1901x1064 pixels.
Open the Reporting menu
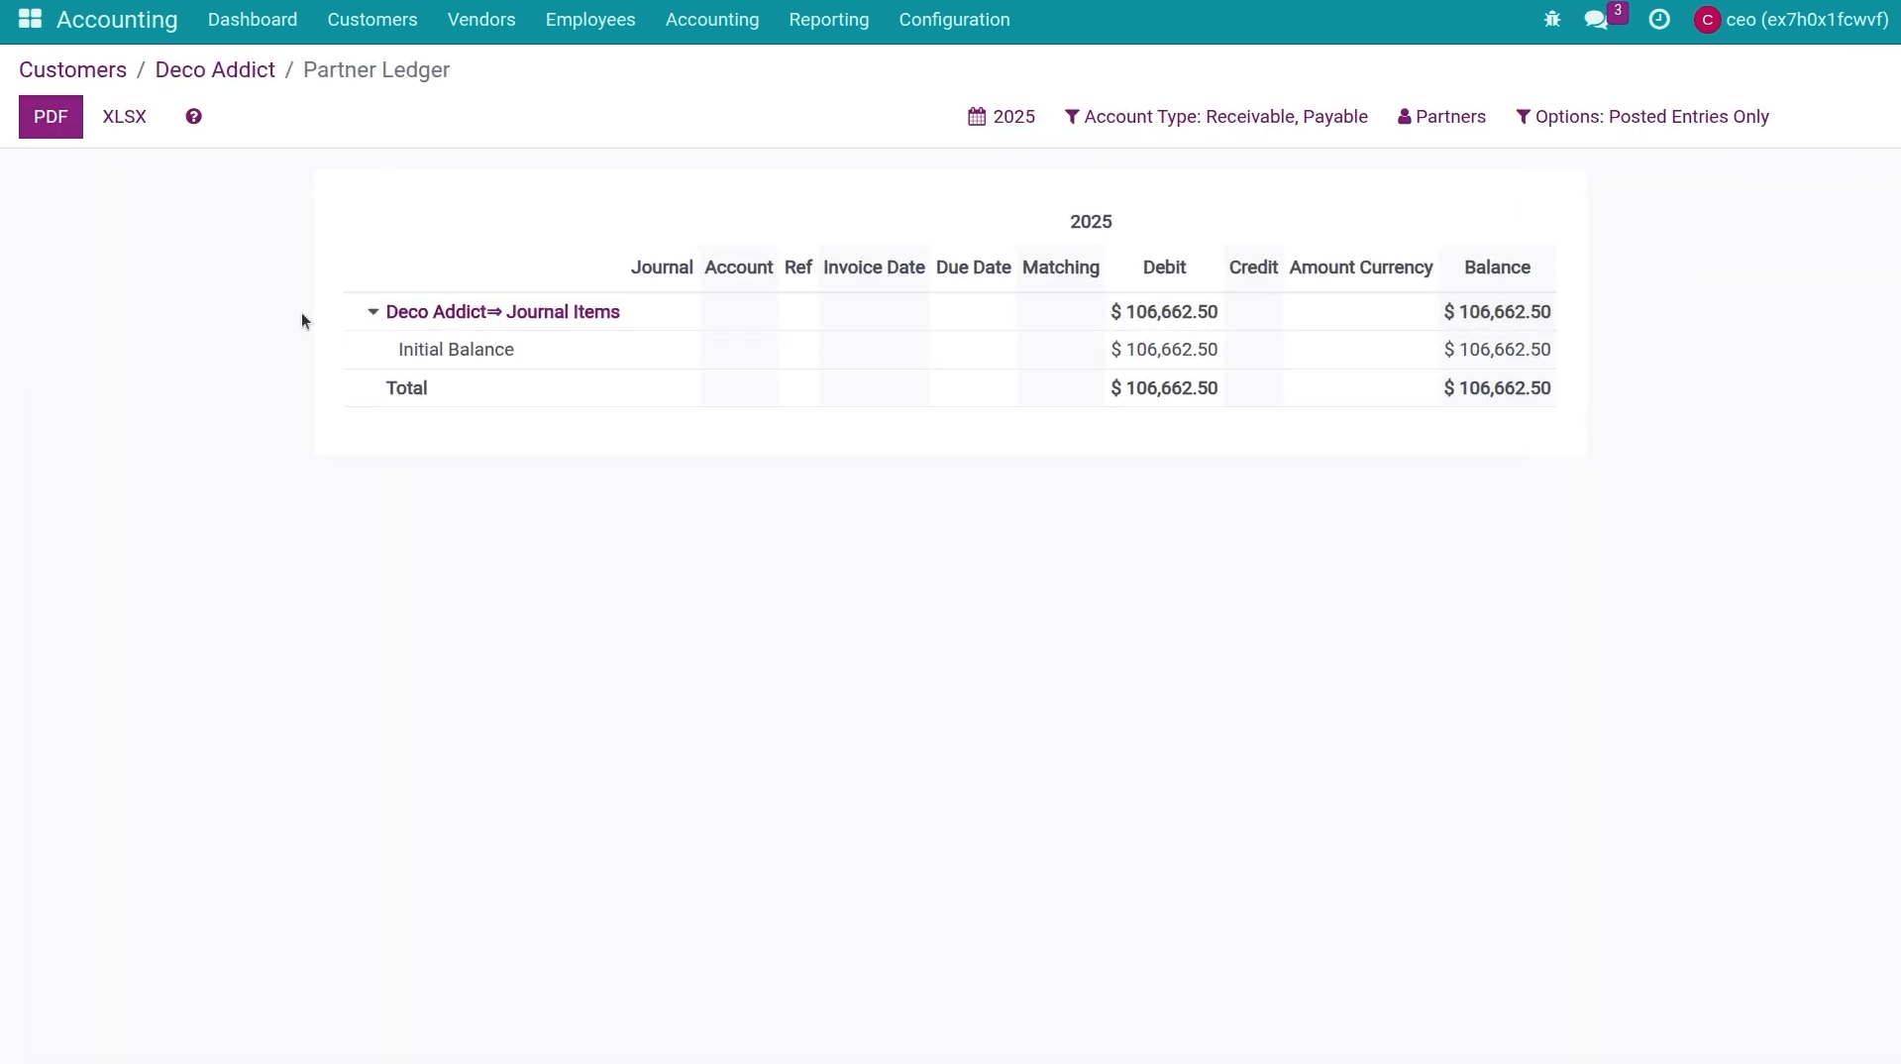click(828, 20)
